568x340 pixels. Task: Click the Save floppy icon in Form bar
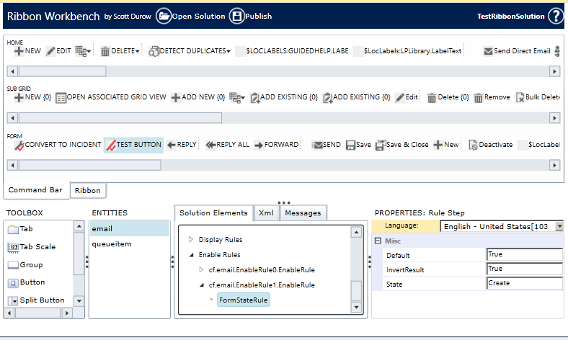pyautogui.click(x=350, y=146)
